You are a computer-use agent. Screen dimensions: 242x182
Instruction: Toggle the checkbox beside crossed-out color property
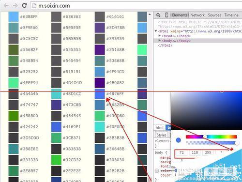coord(157,171)
